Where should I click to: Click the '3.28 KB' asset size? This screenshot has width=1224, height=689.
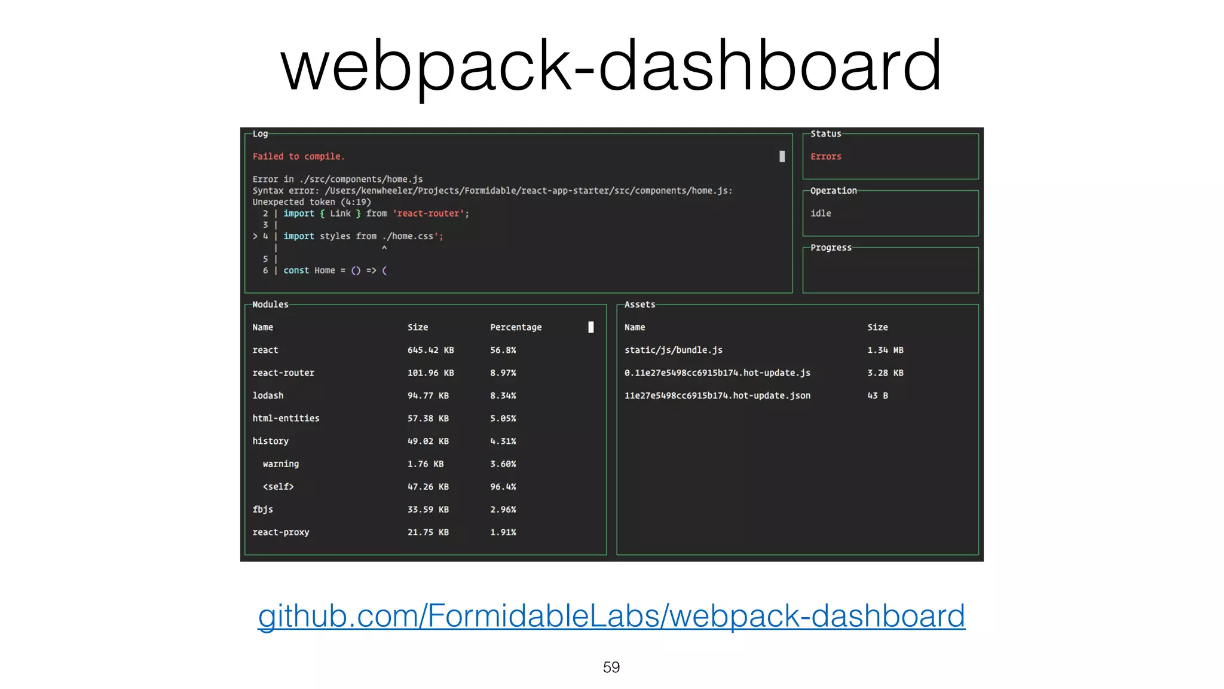point(885,373)
